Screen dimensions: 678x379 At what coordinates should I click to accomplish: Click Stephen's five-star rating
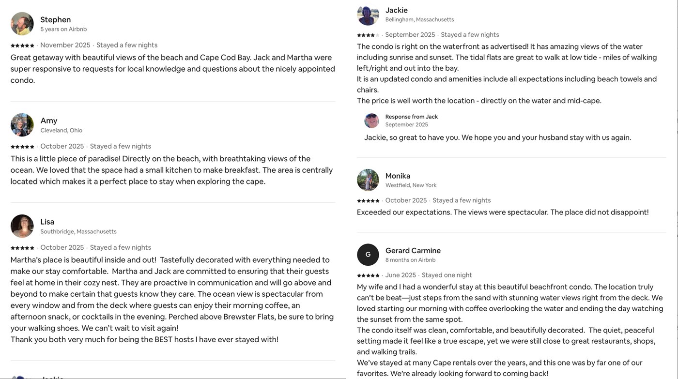[22, 45]
